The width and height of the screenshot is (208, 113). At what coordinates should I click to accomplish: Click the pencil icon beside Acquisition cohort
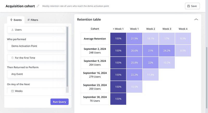(x=38, y=6)
